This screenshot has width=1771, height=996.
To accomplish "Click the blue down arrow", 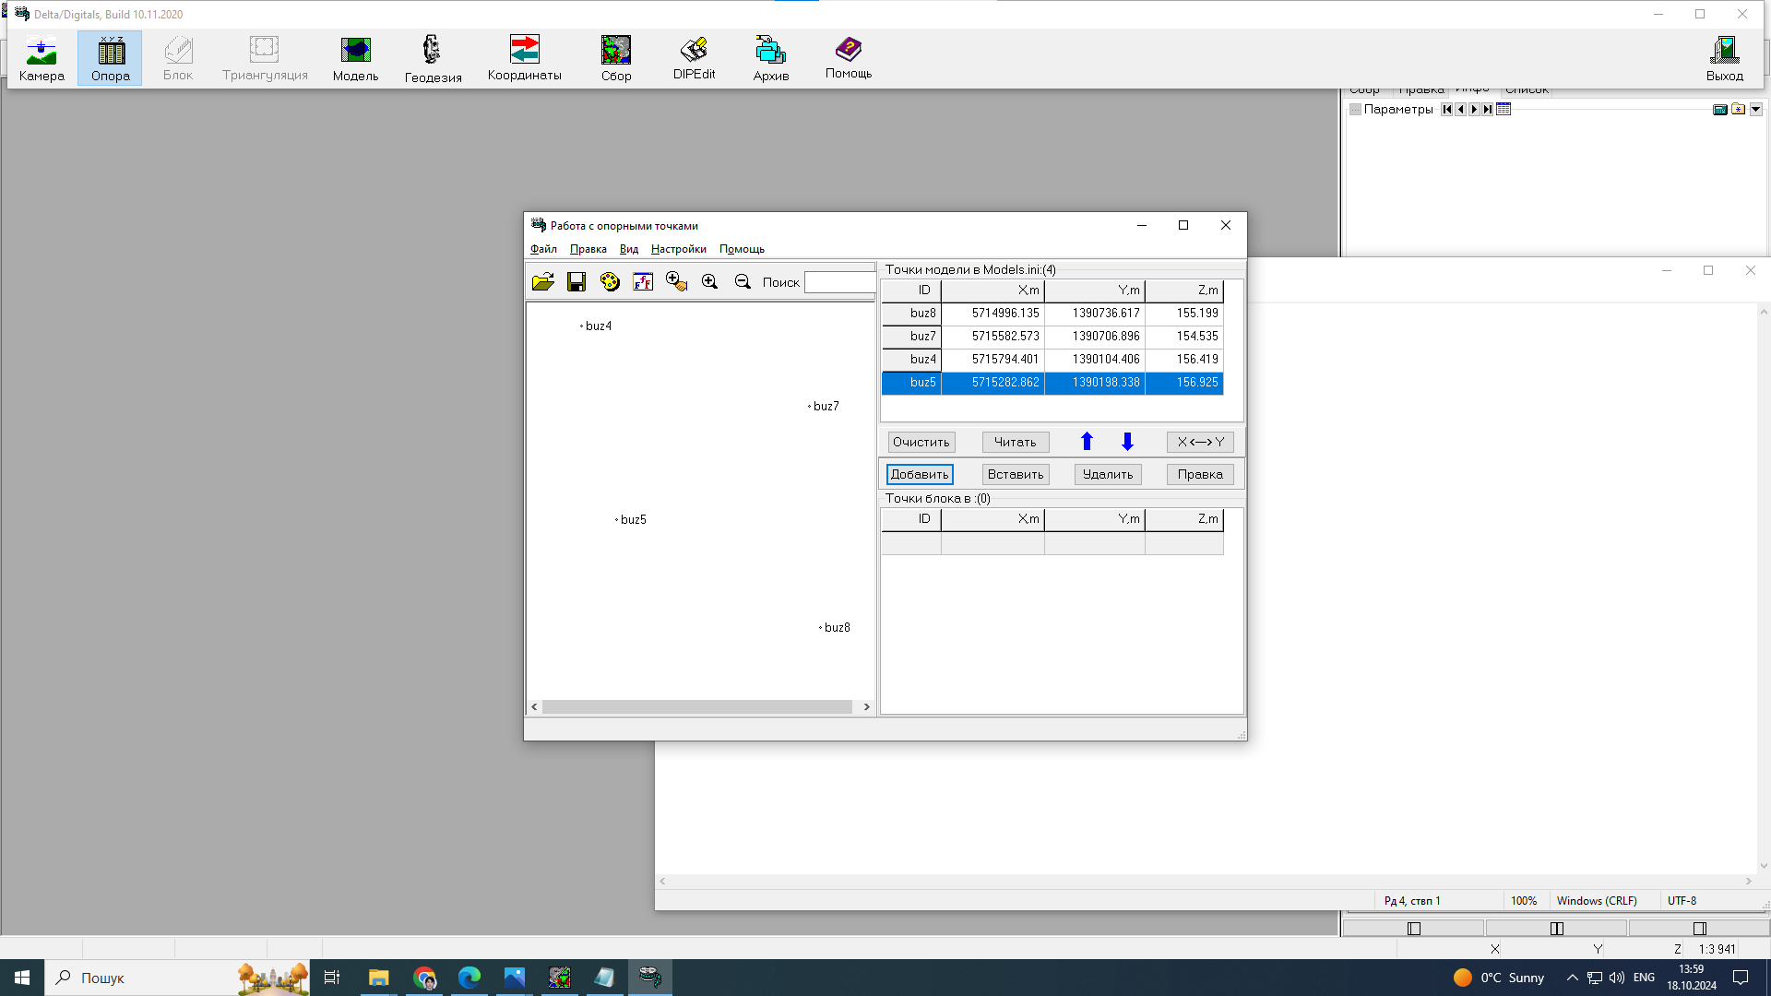I will click(1127, 442).
